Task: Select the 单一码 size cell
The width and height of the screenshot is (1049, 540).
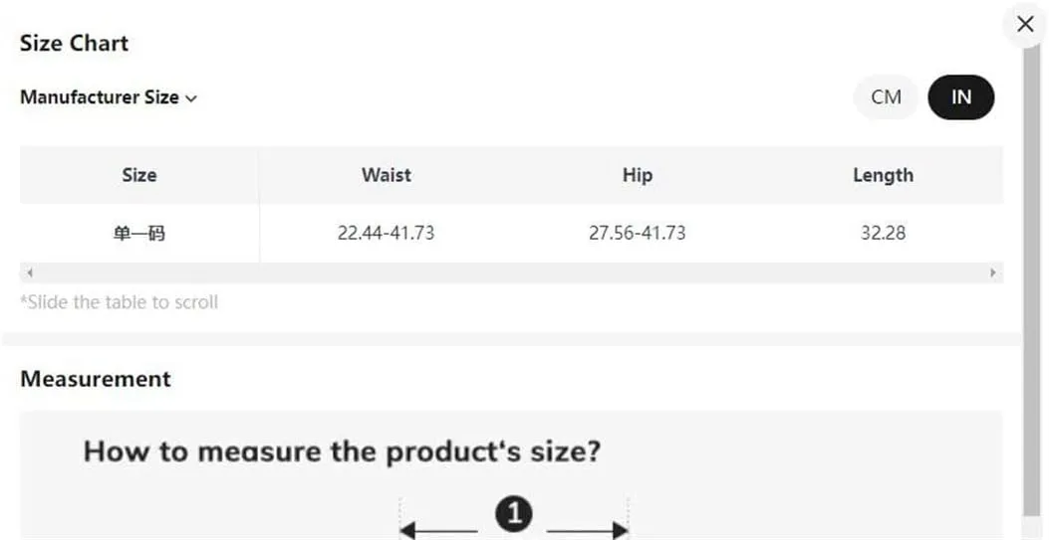Action: click(139, 234)
